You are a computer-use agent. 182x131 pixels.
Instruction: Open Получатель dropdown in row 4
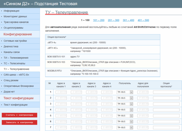[x=125, y=110]
